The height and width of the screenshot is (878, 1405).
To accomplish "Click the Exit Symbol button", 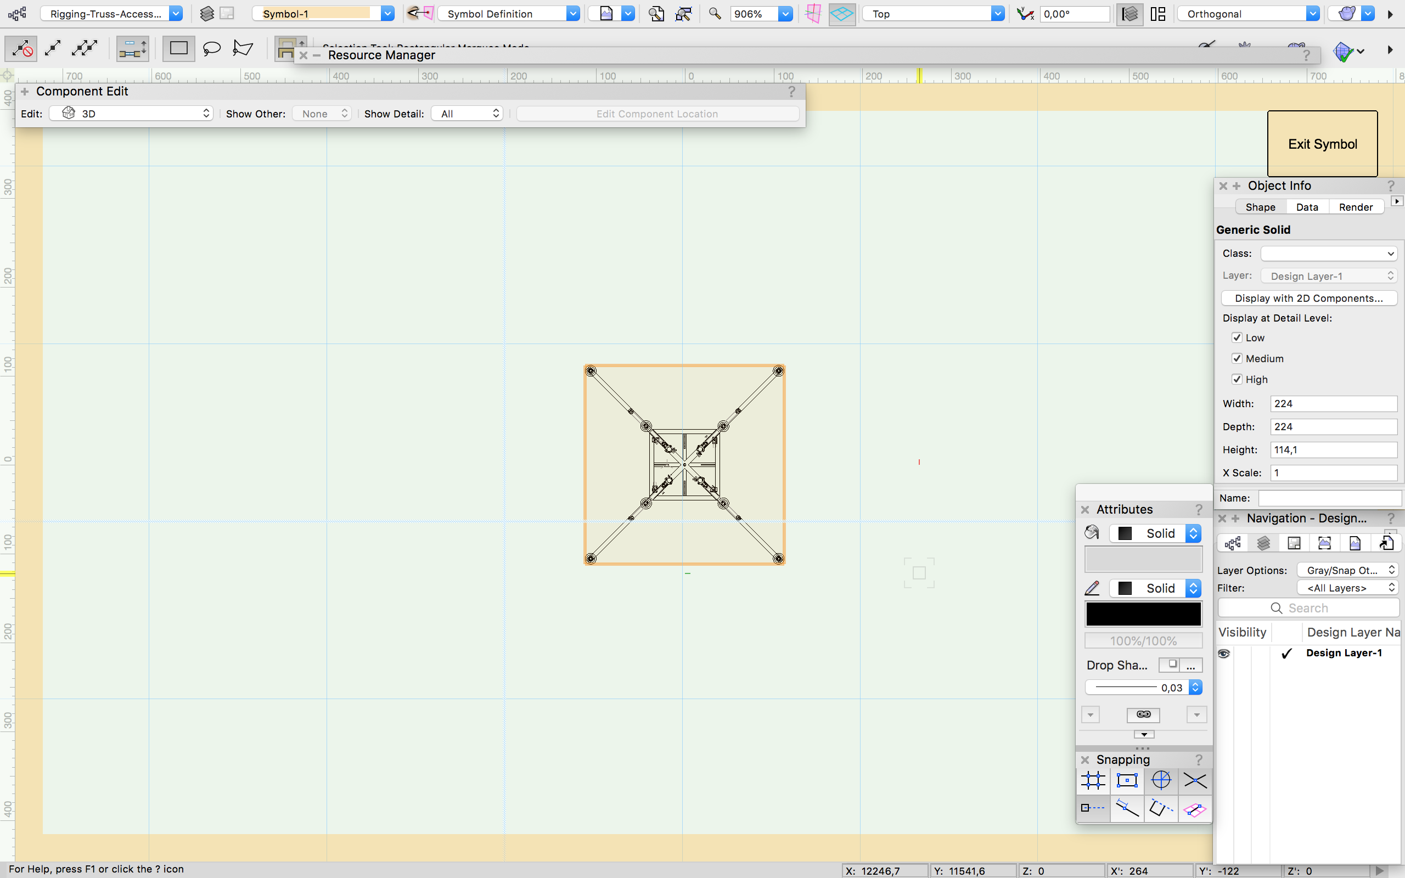I will click(x=1322, y=144).
